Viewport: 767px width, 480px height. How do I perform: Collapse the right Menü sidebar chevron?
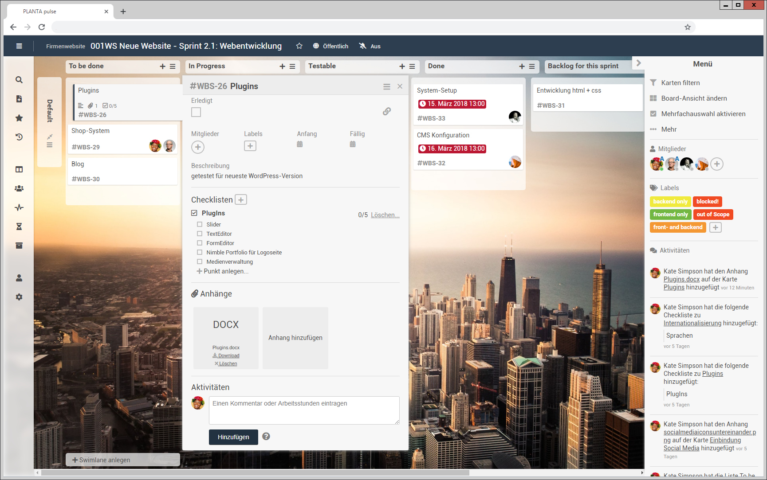(639, 63)
